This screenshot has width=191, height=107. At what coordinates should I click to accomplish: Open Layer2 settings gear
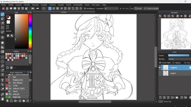point(190,67)
